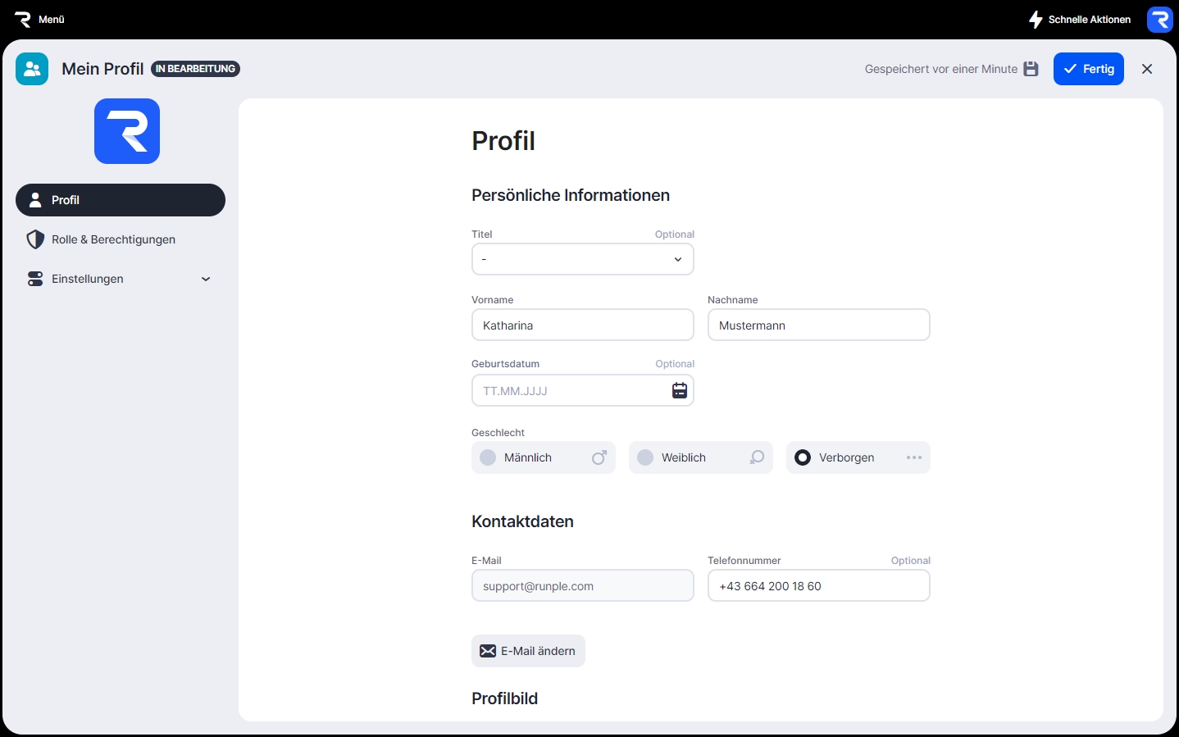Open the calendar picker for Geburtsdatum
Screen dimensions: 1179x737
(680, 390)
